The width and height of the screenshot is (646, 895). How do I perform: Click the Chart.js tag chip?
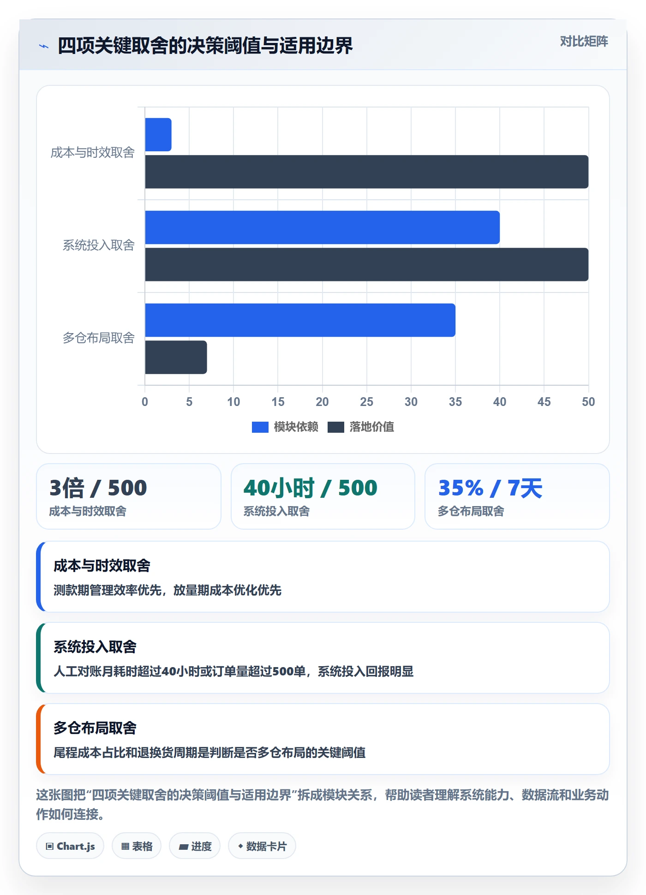click(x=70, y=846)
